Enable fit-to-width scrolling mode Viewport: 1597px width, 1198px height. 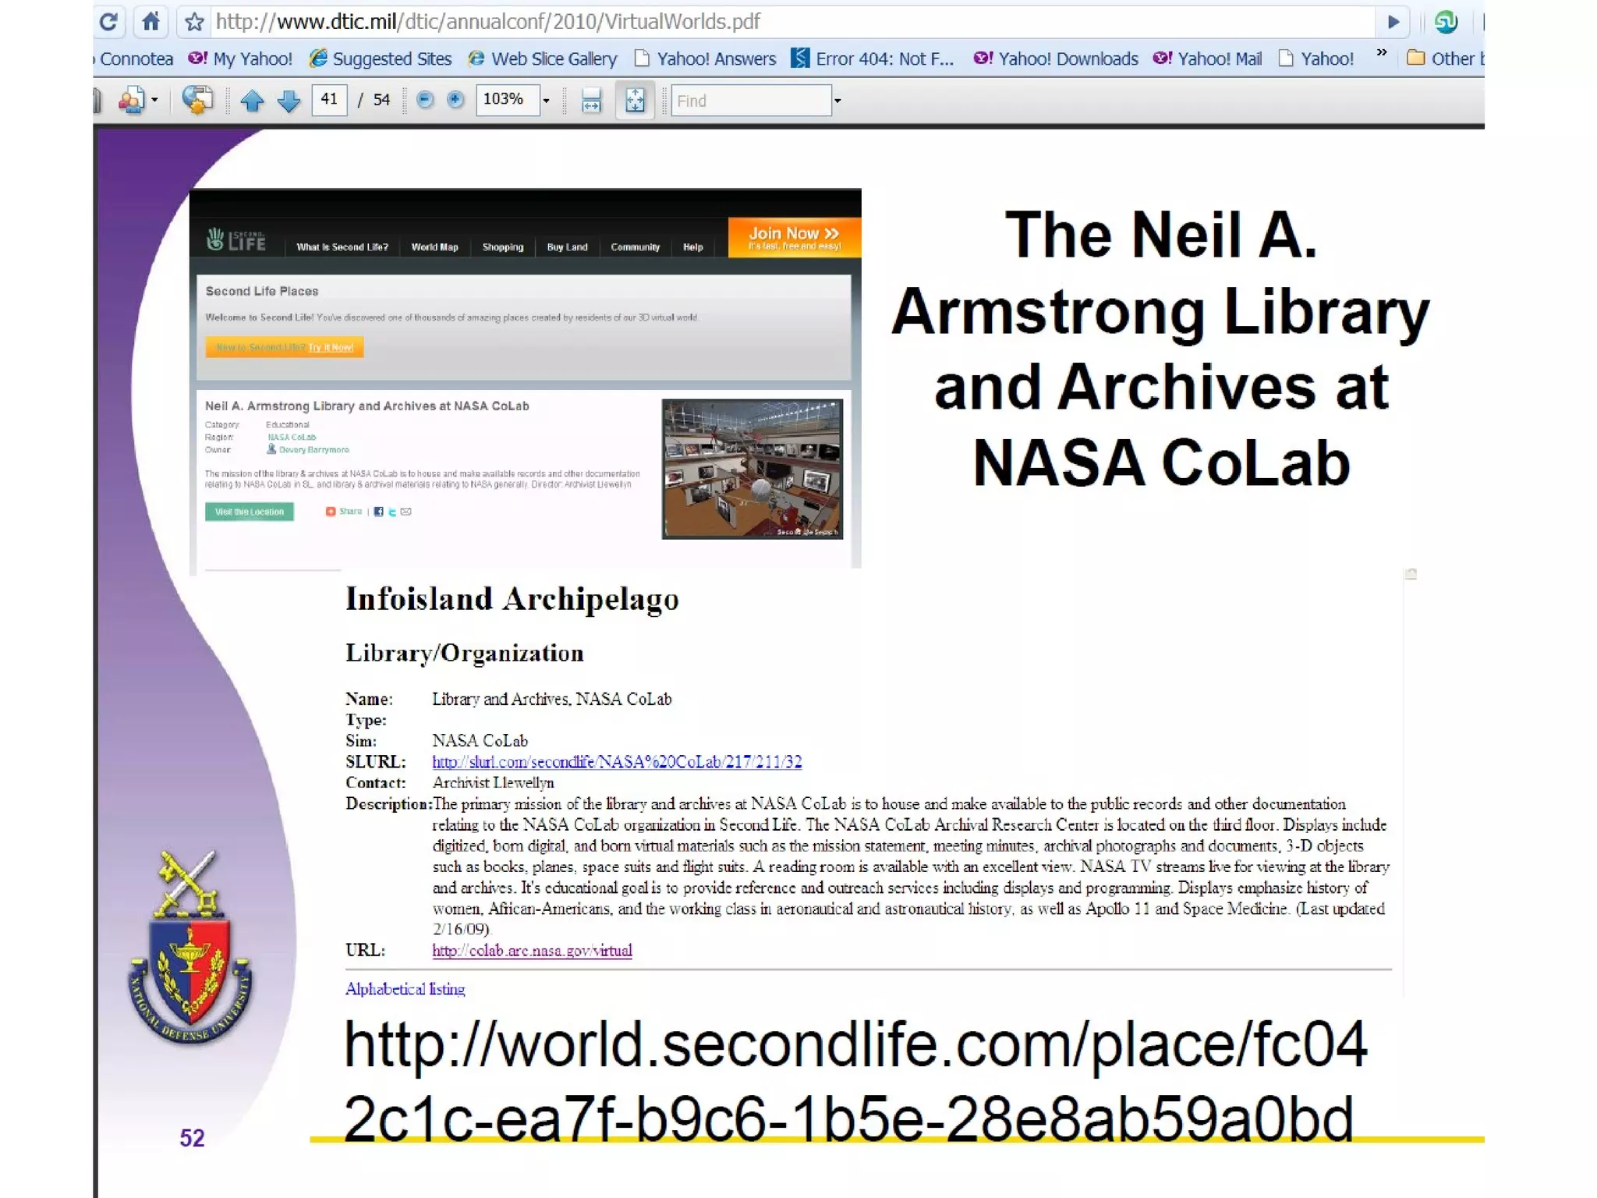coord(592,101)
